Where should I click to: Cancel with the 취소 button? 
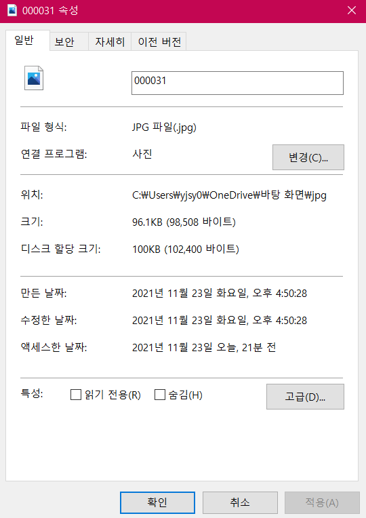click(240, 502)
